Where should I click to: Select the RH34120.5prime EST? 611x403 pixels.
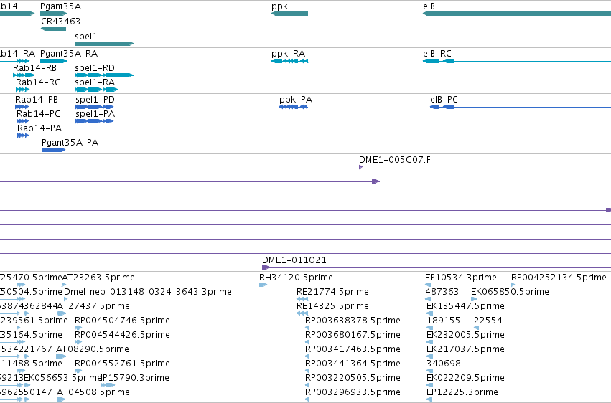(x=263, y=285)
